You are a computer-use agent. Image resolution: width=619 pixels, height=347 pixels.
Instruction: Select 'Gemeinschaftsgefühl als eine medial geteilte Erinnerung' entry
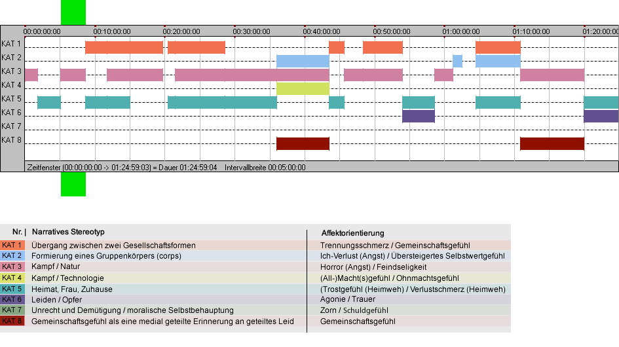coord(162,321)
